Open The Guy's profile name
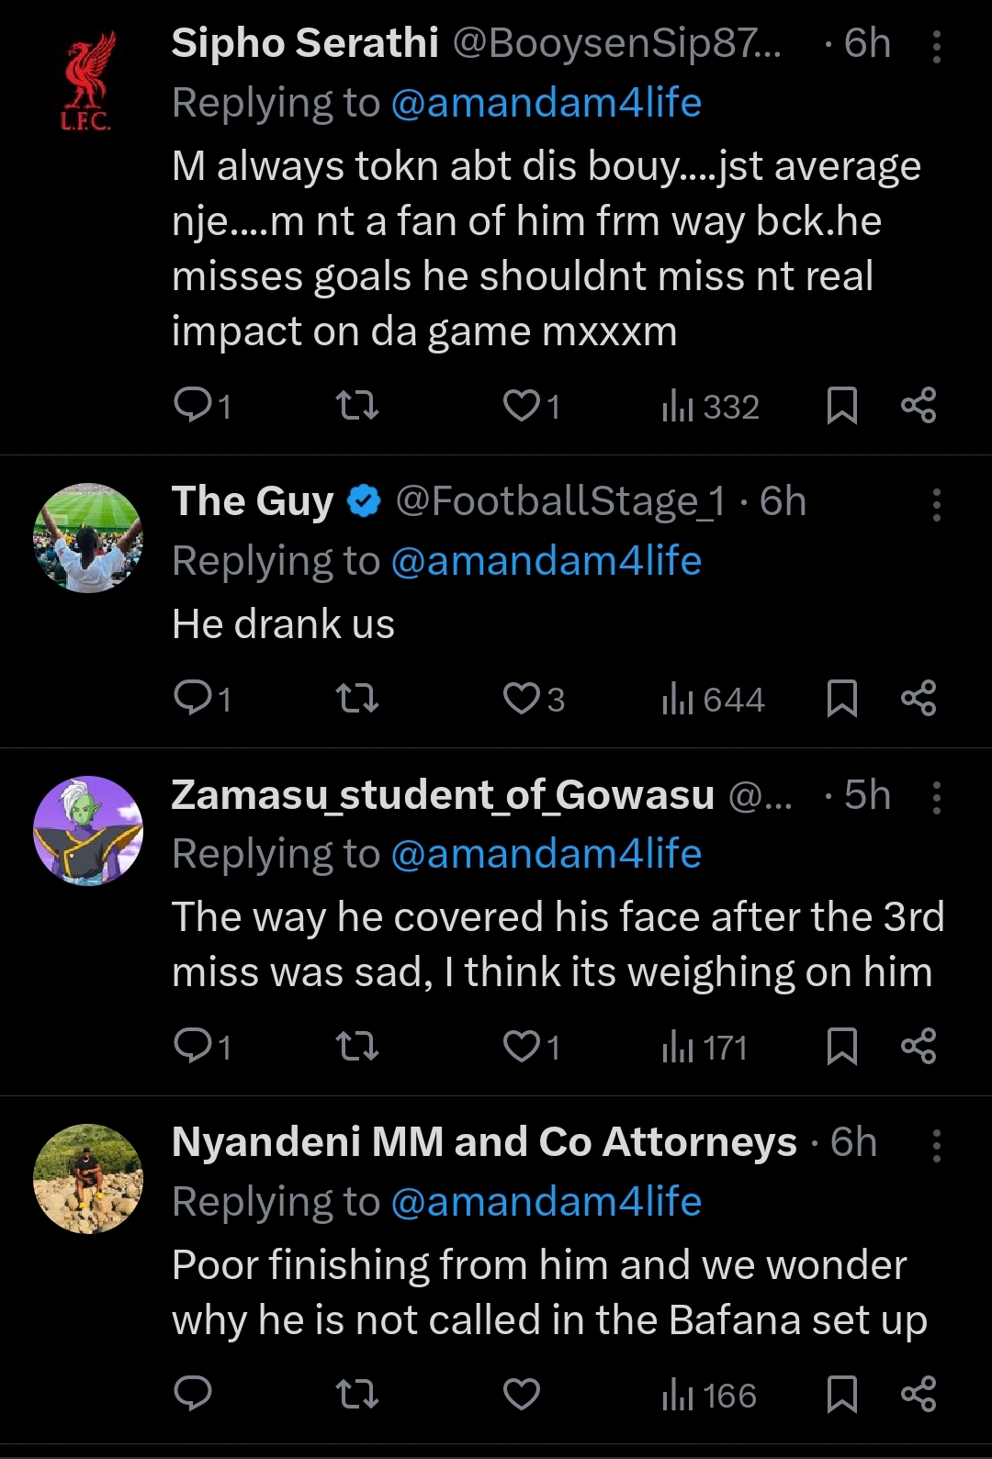The image size is (992, 1459). 253,501
